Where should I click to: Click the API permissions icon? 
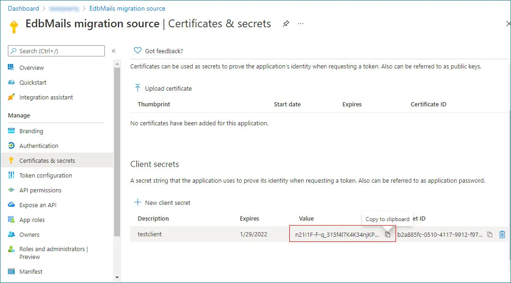(11, 190)
